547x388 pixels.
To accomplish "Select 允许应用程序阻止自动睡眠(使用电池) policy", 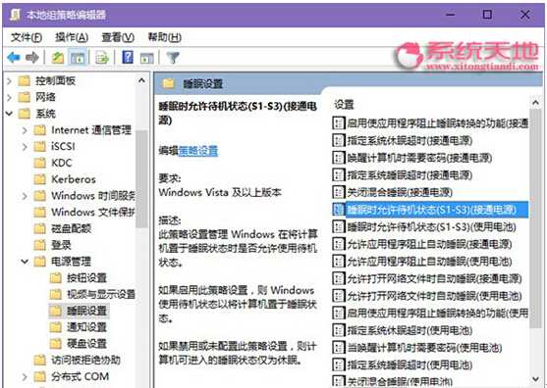I will 429,262.
